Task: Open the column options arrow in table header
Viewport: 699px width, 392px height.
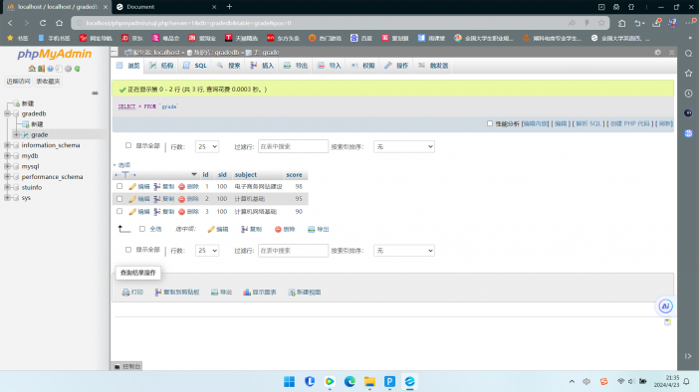Action: pos(194,175)
